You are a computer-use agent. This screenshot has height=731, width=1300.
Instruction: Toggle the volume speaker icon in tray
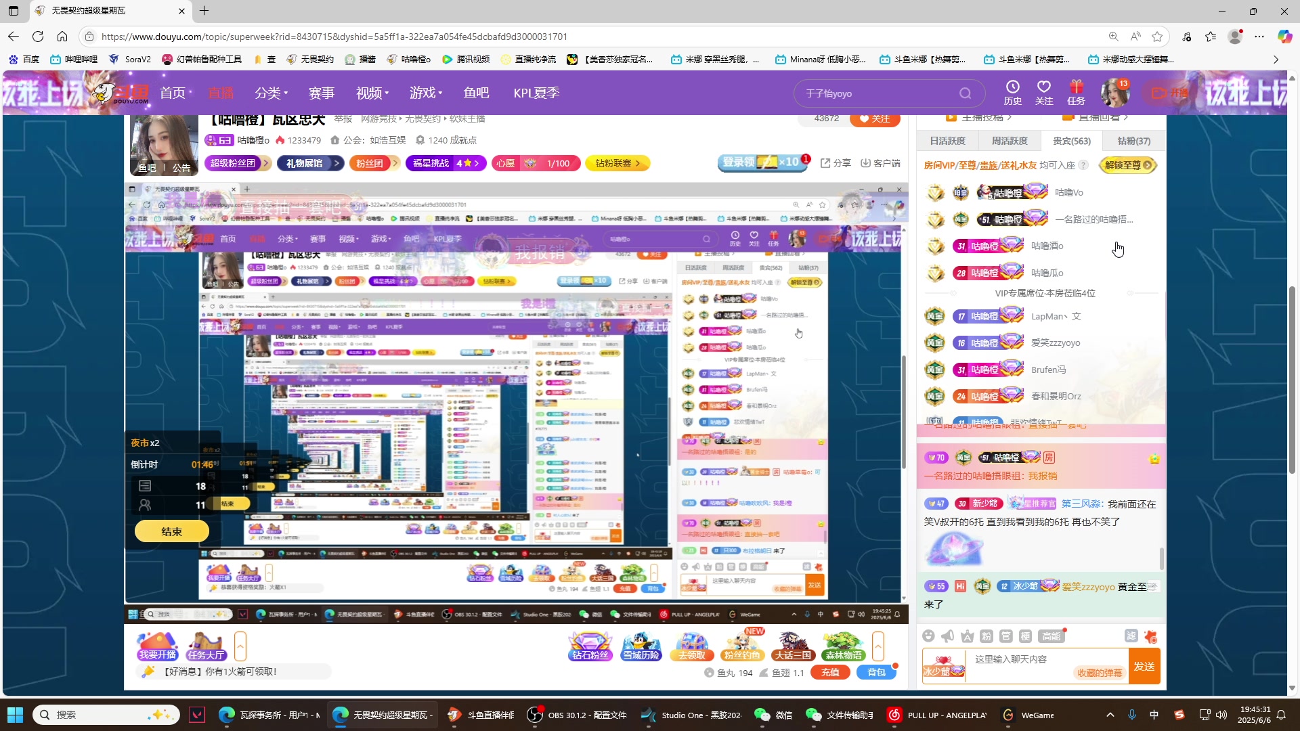(1221, 715)
